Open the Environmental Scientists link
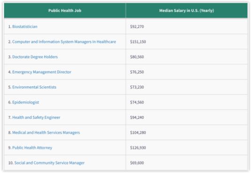251x173 pixels. click(x=34, y=87)
